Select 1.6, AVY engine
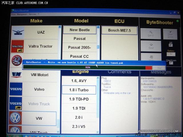Screen dimensions: 183x137 (x=79, y=81)
